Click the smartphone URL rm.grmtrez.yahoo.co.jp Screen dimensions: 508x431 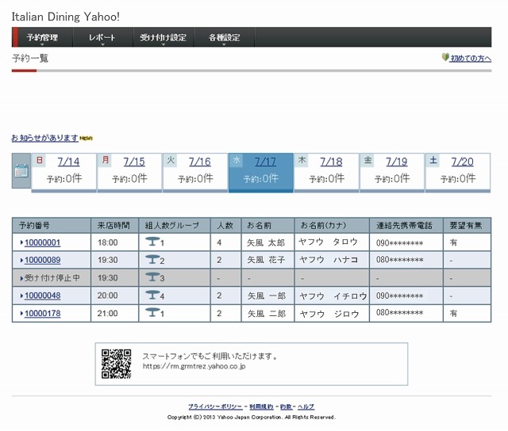194,366
